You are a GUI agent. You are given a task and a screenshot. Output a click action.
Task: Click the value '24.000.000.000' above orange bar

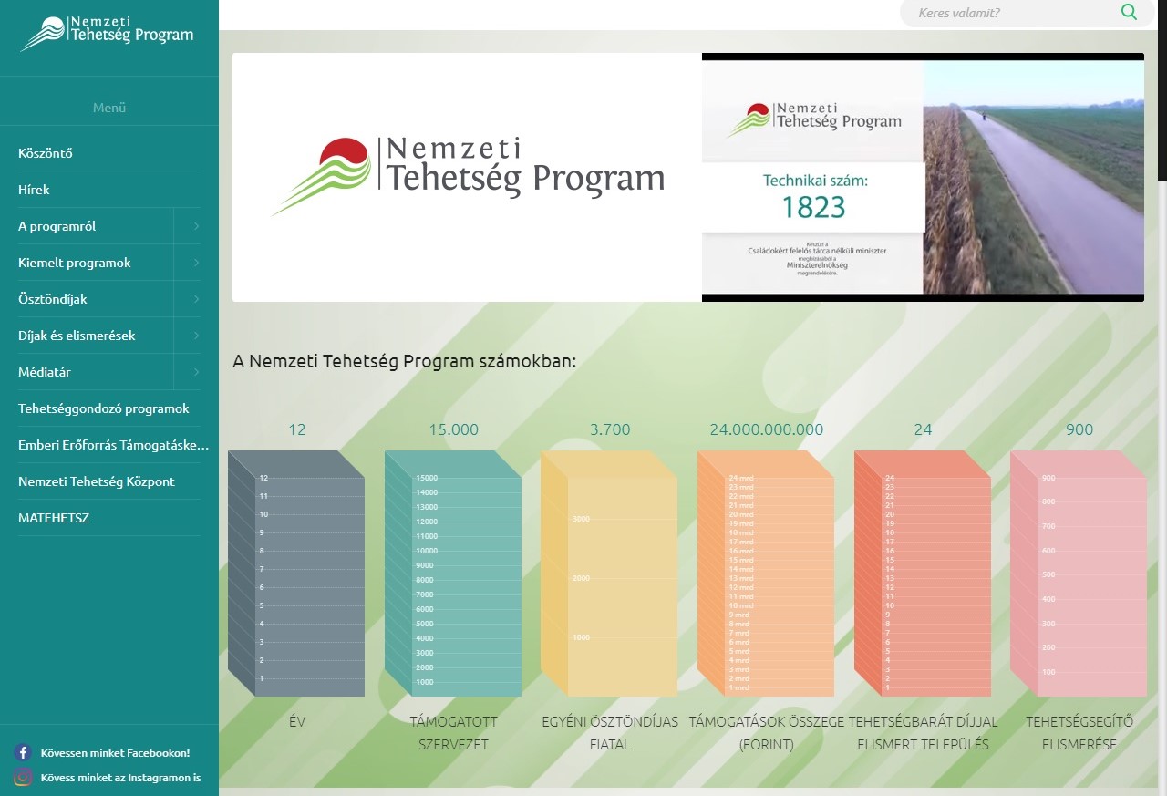[766, 429]
